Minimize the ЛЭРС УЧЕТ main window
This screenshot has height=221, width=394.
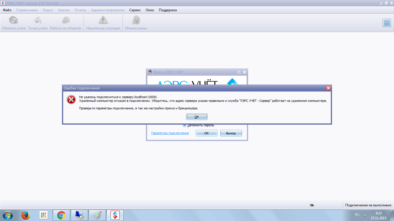381,3
